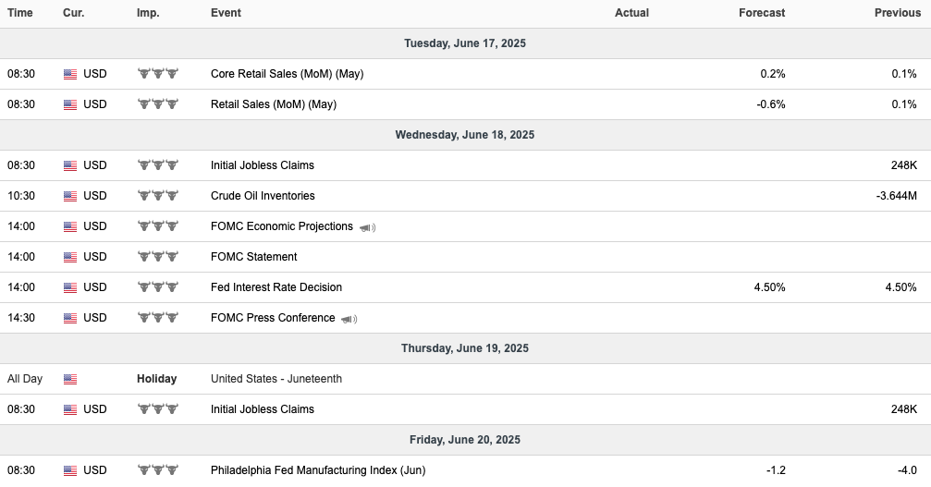The image size is (931, 487).
Task: Click US flag icon in FOMC Statement row
Action: pyautogui.click(x=70, y=257)
